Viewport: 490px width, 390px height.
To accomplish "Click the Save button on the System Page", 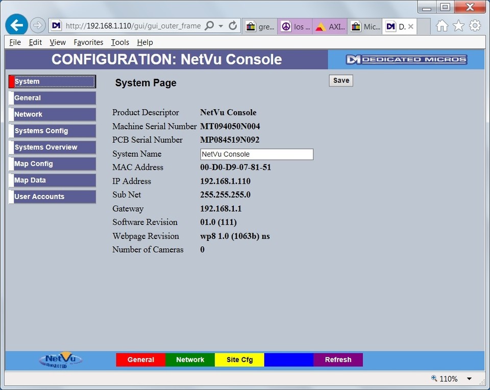I will point(340,80).
